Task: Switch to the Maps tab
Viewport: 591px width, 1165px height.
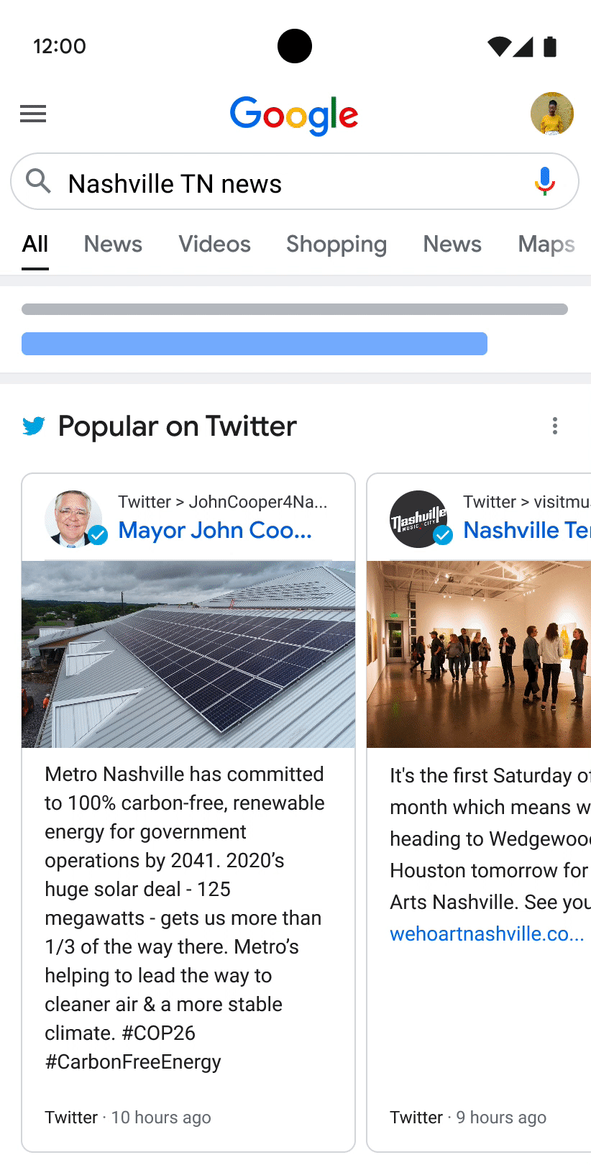Action: [546, 245]
